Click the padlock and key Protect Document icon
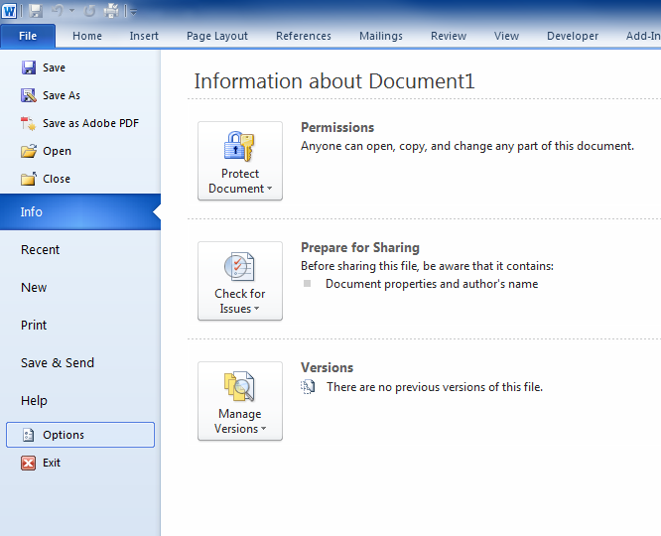Viewport: 661px width, 536px height. 239,146
